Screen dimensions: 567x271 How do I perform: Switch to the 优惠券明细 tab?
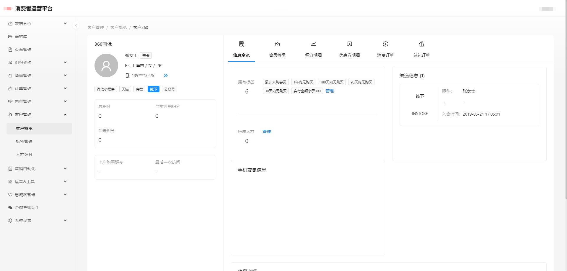(x=350, y=50)
